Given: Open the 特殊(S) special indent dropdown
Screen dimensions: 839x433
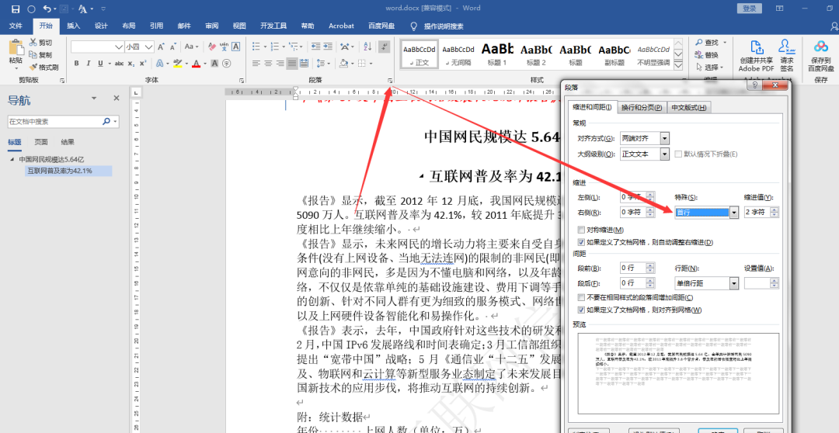Looking at the screenshot, I should pos(734,212).
